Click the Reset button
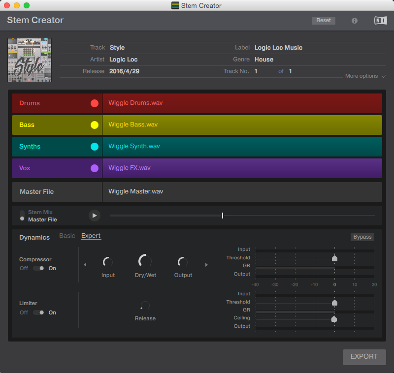394x373 pixels. tap(324, 20)
